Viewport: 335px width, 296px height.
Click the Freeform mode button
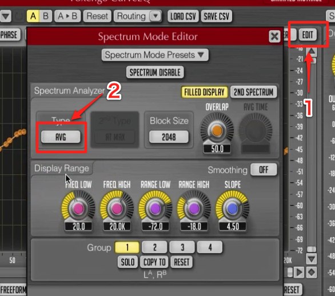pos(13,290)
